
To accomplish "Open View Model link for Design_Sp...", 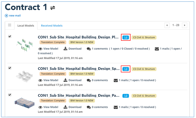I will coord(51,80).
